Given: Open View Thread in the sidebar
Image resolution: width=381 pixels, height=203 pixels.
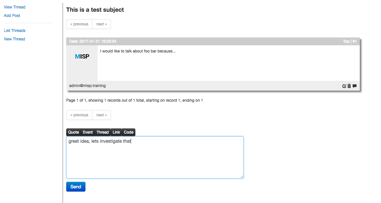Looking at the screenshot, I should pos(15,7).
